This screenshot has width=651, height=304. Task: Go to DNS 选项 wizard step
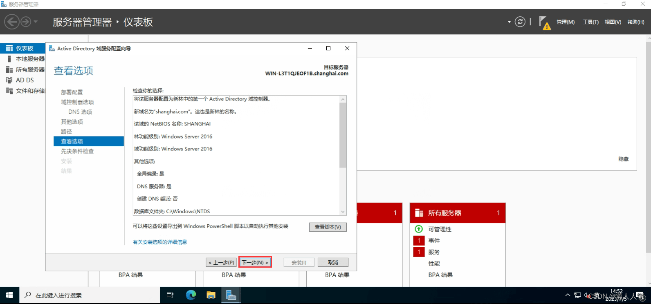[80, 112]
